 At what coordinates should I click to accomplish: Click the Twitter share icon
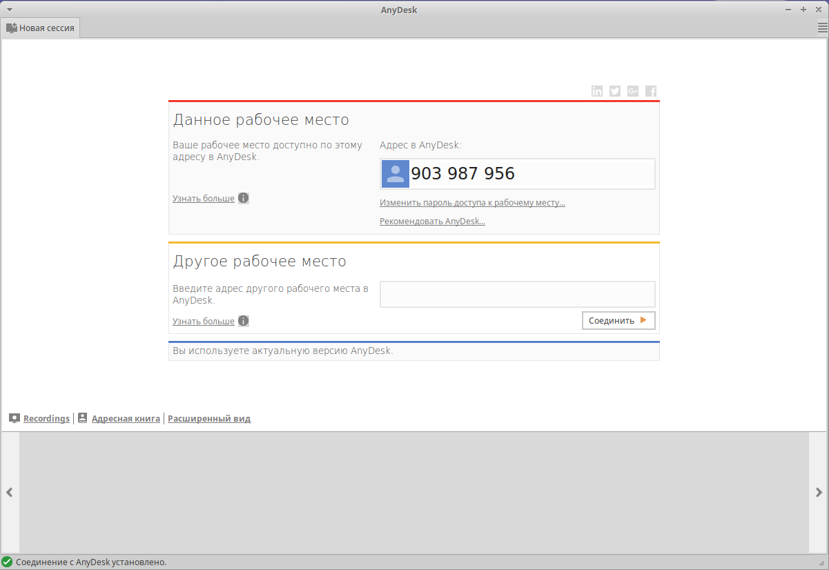[615, 91]
